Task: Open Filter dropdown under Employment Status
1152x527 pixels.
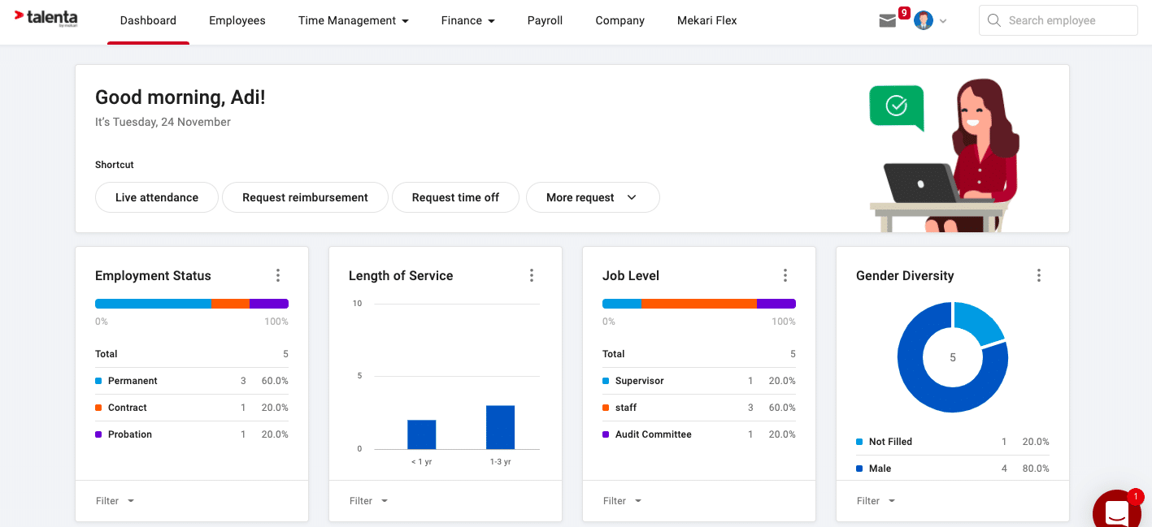Action: (x=115, y=501)
